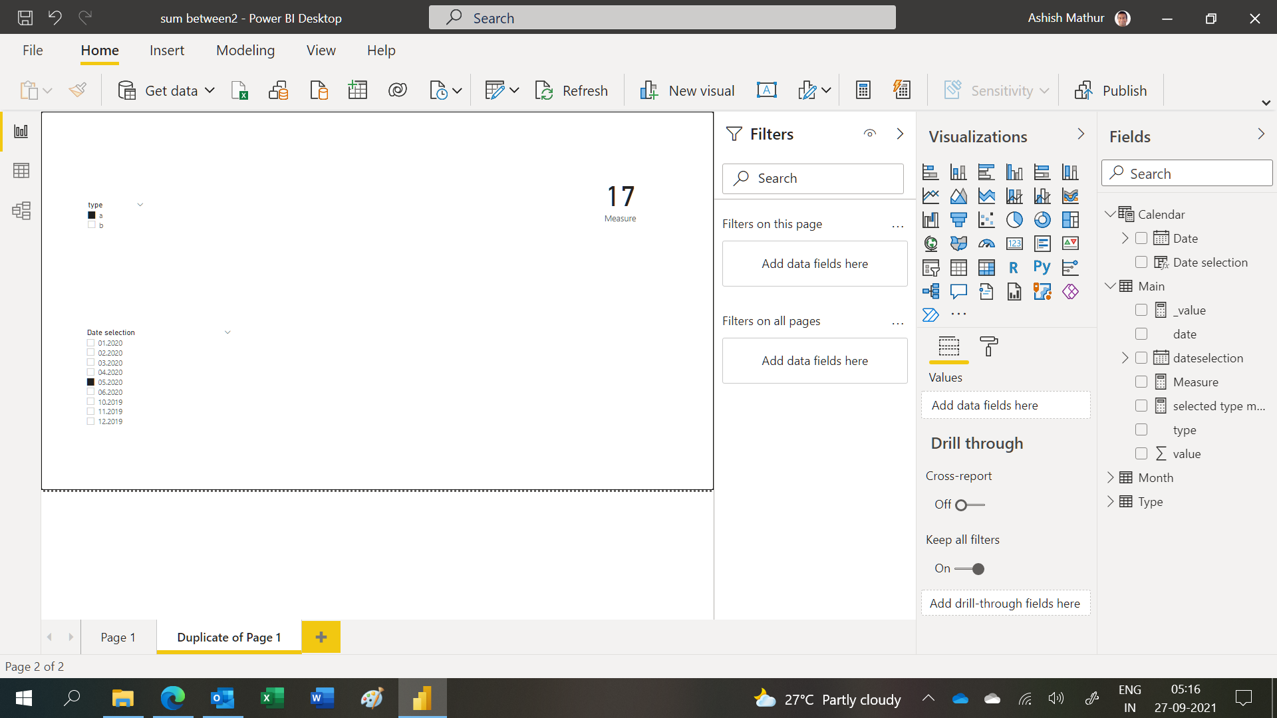Collapse the Calendar table in Fields
Image resolution: width=1277 pixels, height=718 pixels.
(x=1110, y=214)
